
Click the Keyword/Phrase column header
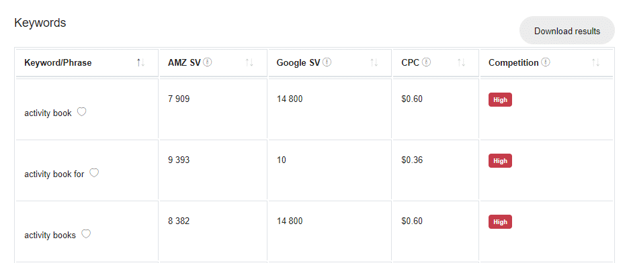click(x=58, y=63)
